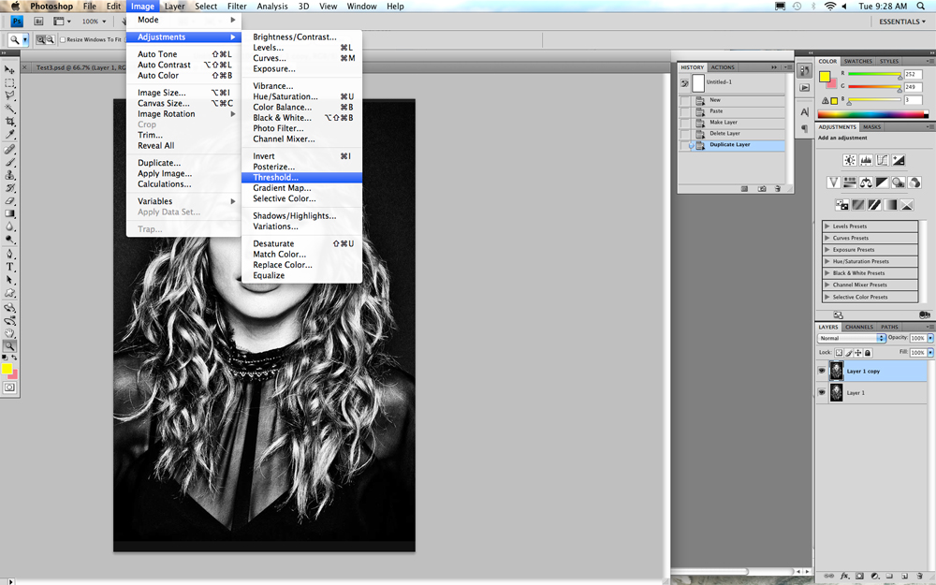Viewport: 936px width, 585px height.
Task: Toggle lock image pixels
Action: (848, 353)
